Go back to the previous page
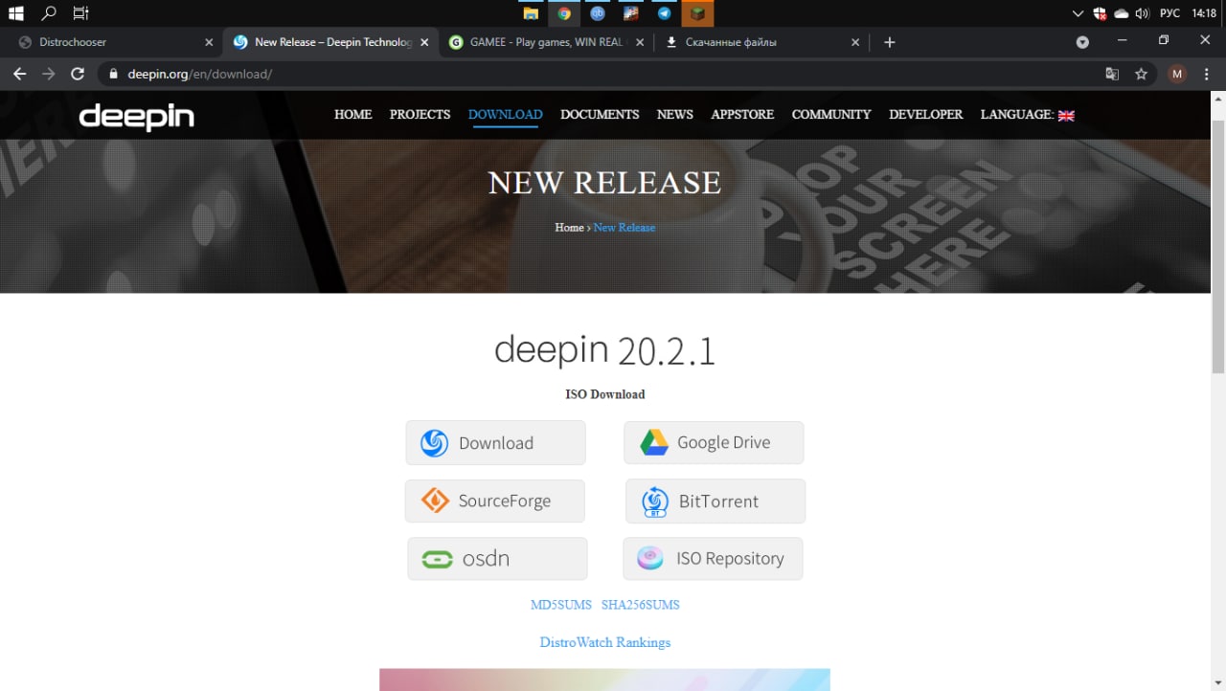Screen dimensions: 1226x691 [19, 74]
